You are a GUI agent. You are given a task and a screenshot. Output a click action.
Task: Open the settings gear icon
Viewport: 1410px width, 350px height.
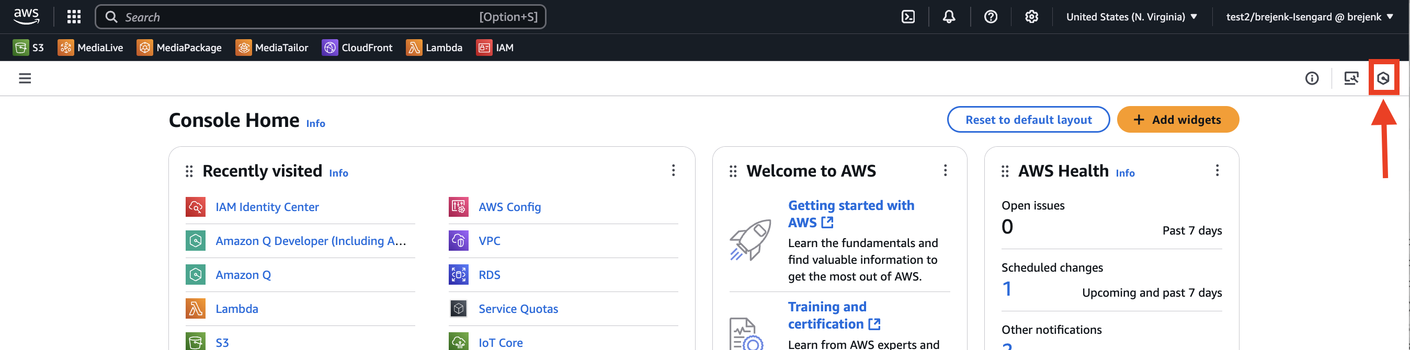1032,17
